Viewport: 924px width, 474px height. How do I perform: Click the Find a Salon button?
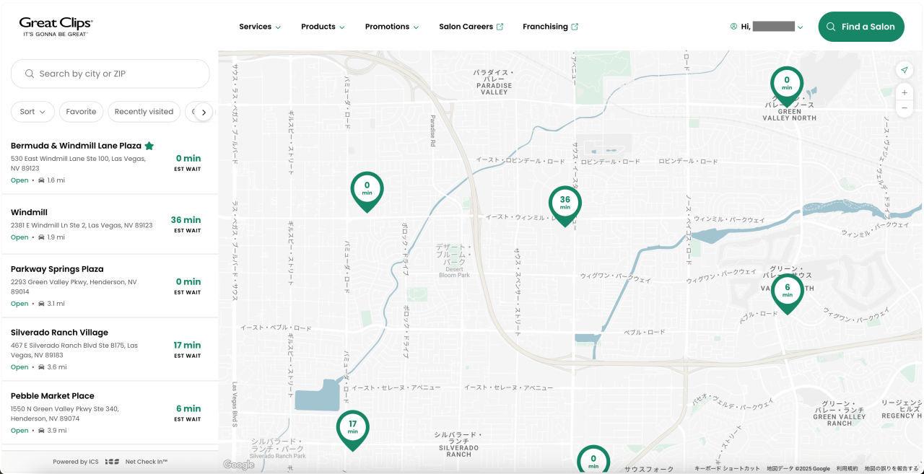[861, 27]
